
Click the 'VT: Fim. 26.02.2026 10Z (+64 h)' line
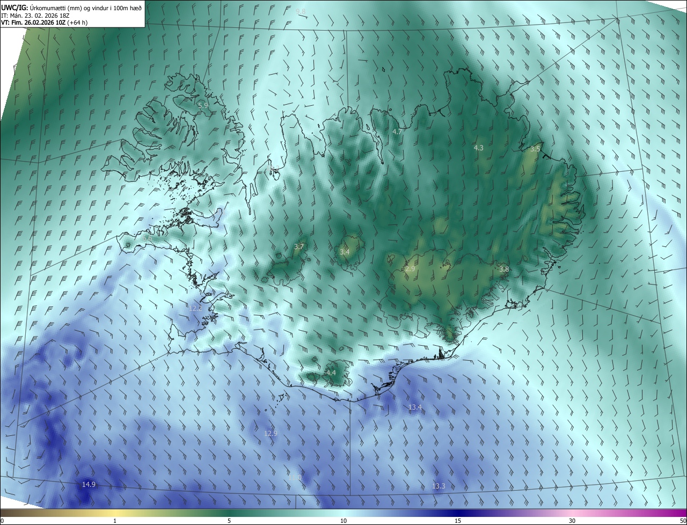(x=45, y=23)
